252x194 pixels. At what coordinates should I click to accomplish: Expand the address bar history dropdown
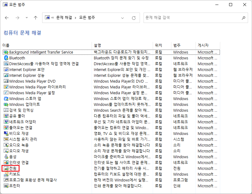122,18
